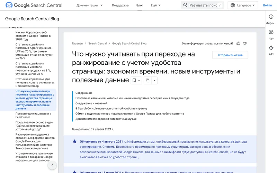Image resolution: width=277 pixels, height=173 pixels.
Task: Click the search magnifier icon
Action: (185, 5)
